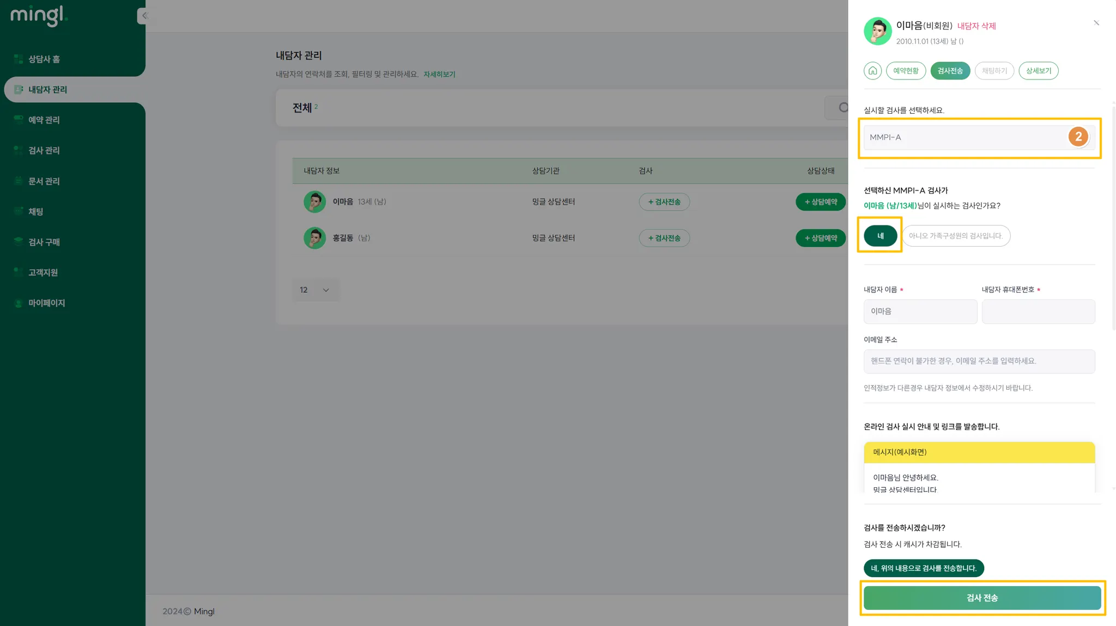The width and height of the screenshot is (1116, 626).
Task: Expand the 12 rows-per-page dropdown
Action: pos(315,290)
